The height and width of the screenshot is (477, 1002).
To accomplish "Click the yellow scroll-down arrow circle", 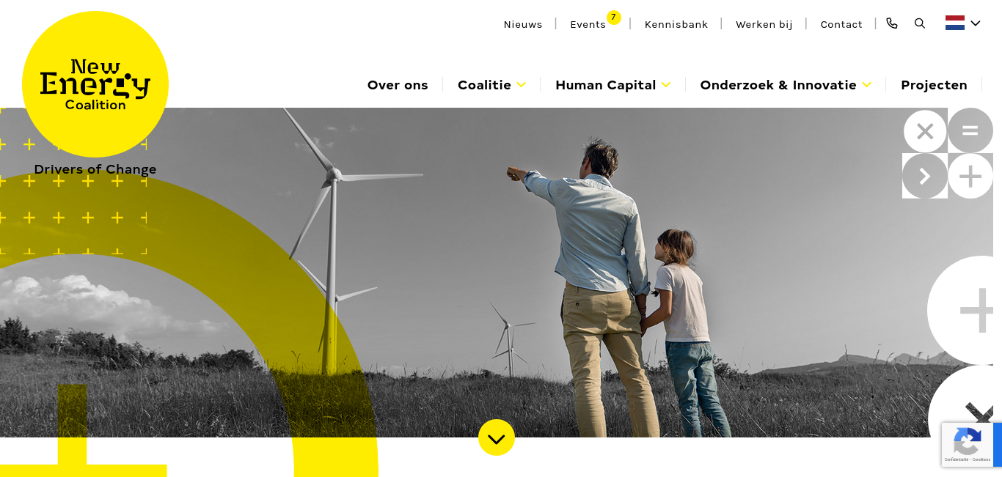I will 497,437.
